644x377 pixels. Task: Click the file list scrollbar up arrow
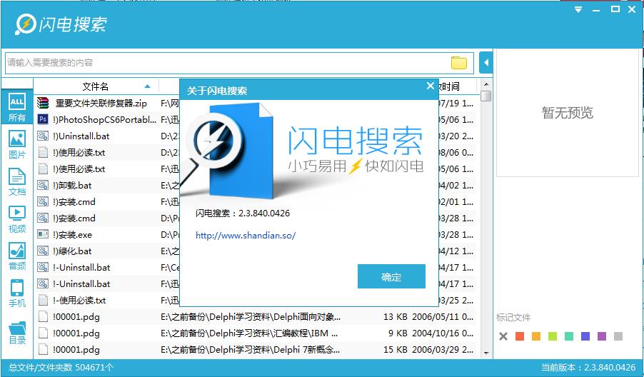click(x=485, y=85)
